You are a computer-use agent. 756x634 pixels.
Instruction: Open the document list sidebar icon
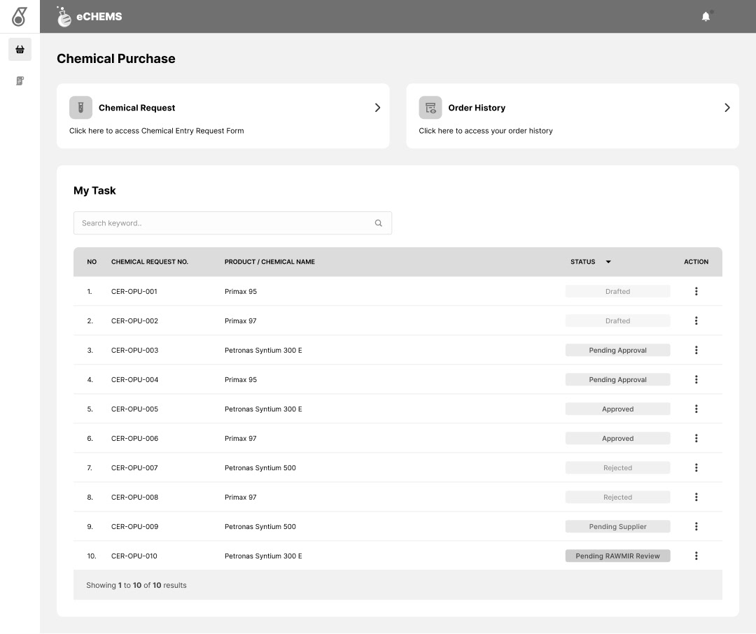[20, 81]
